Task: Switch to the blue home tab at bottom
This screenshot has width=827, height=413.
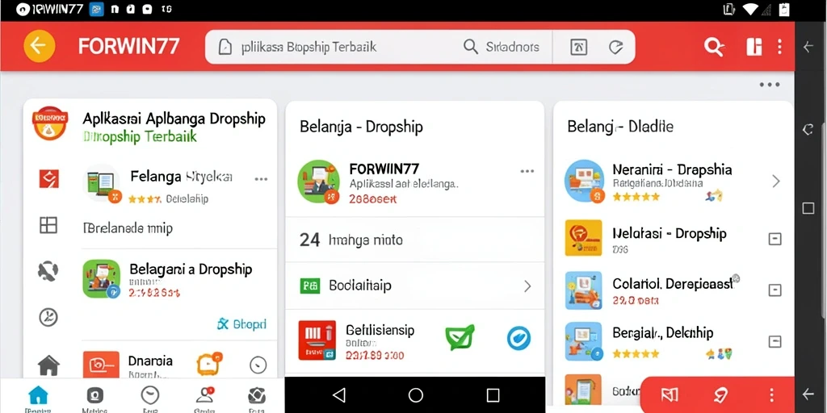Action: click(x=38, y=397)
